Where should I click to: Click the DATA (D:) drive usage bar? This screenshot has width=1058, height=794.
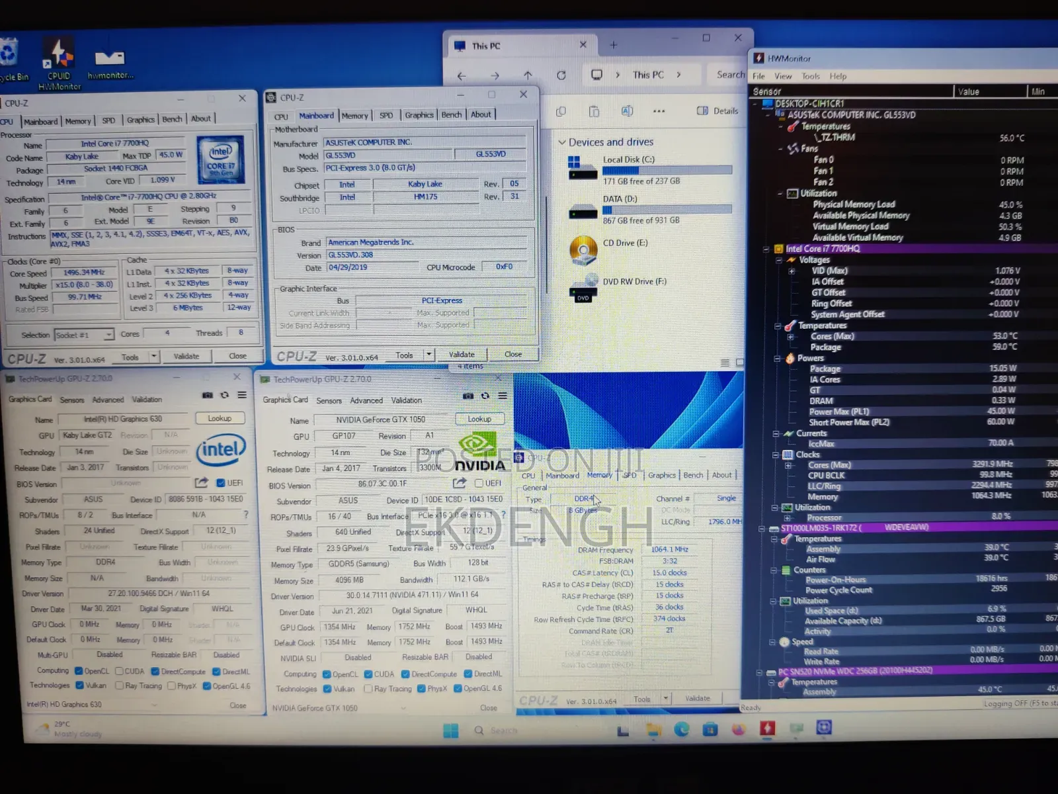point(667,210)
